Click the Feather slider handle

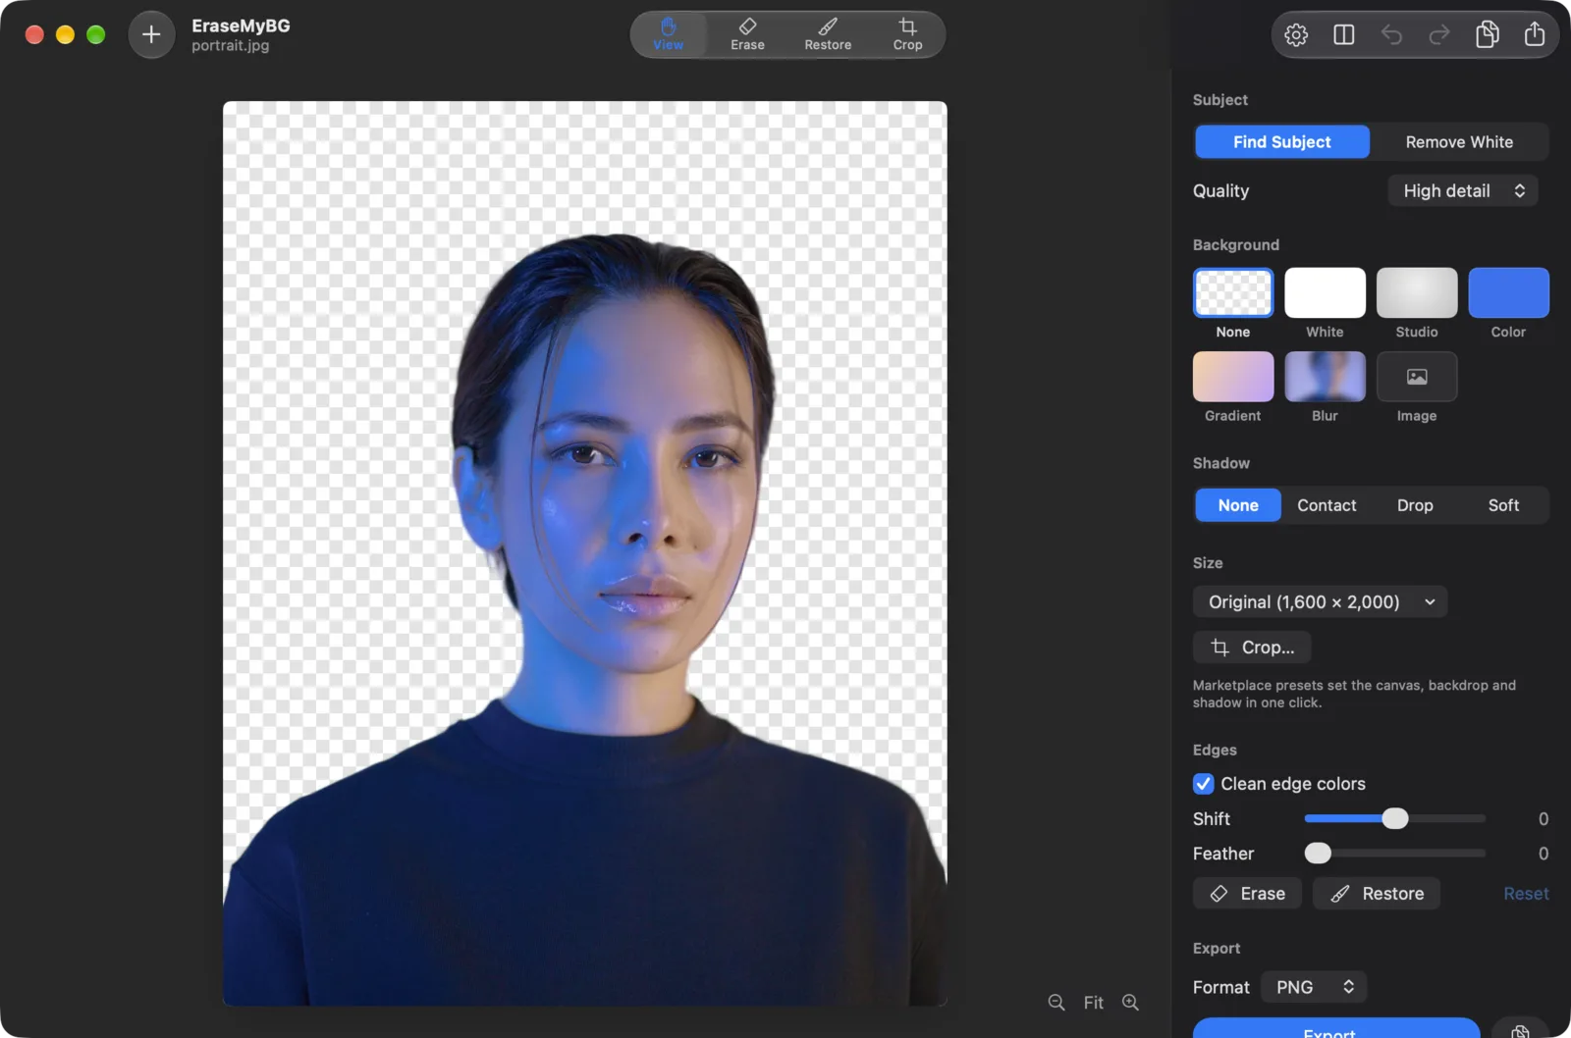click(1318, 854)
